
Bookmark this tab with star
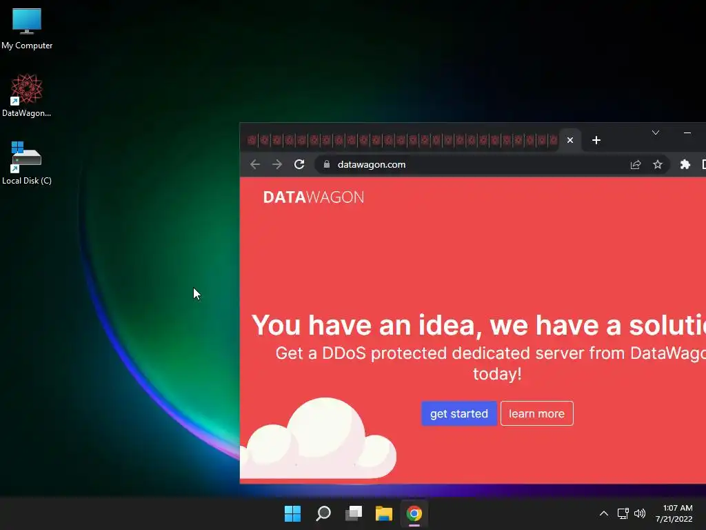[x=657, y=164]
